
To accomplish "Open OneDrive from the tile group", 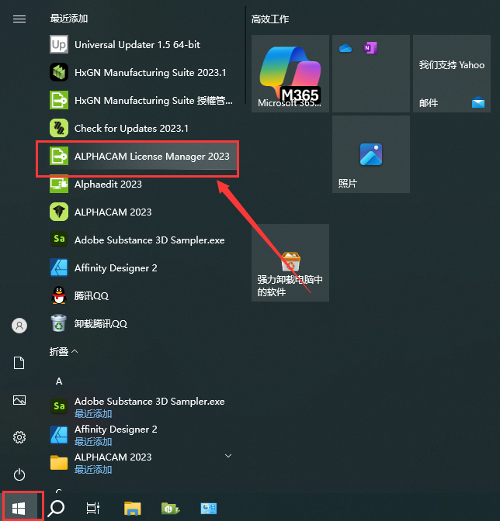I will (345, 49).
